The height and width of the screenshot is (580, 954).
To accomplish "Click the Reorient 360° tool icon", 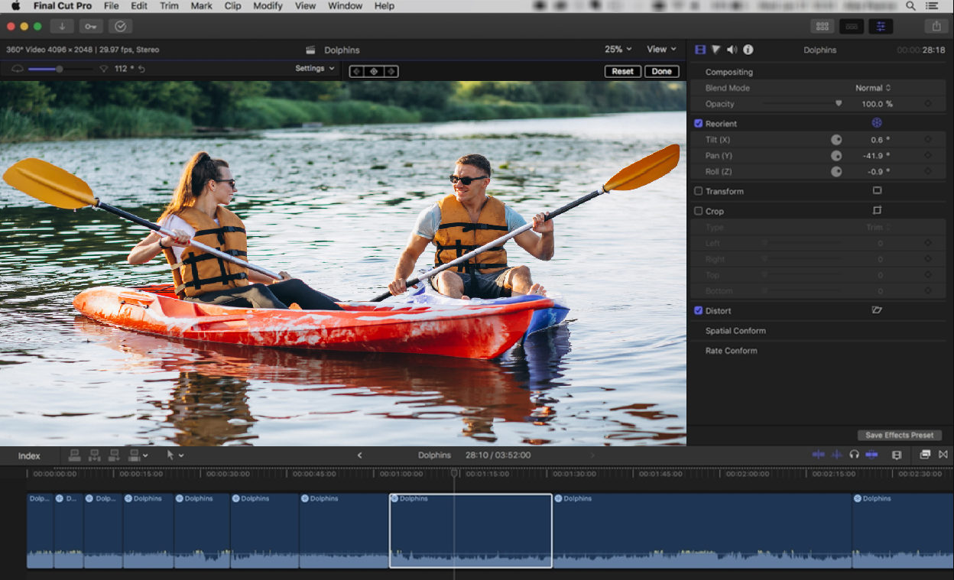I will point(877,123).
